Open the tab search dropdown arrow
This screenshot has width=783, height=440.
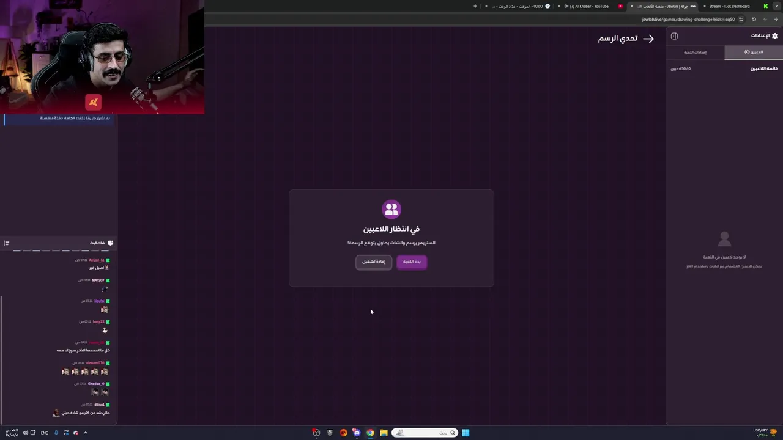pyautogui.click(x=777, y=6)
